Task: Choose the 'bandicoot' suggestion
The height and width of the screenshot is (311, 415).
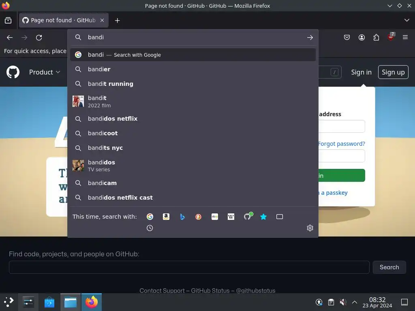Action: (193, 133)
